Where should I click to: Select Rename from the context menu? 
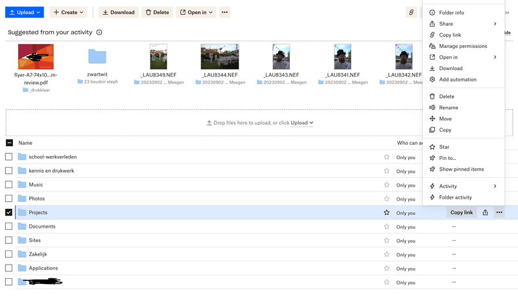[x=448, y=108]
